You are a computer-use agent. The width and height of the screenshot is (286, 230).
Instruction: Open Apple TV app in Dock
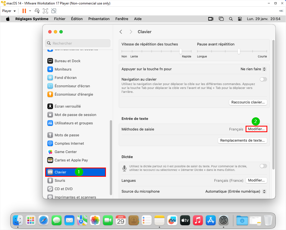coord(185,220)
